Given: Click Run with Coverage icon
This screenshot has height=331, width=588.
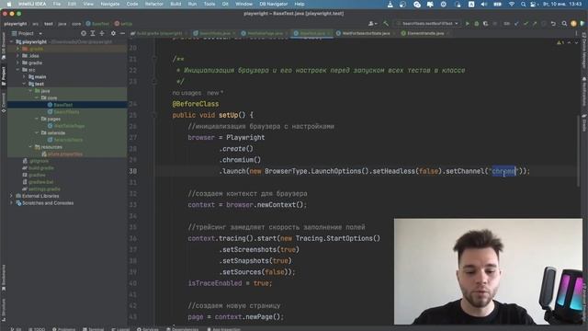Looking at the screenshot, I should tap(486, 24).
